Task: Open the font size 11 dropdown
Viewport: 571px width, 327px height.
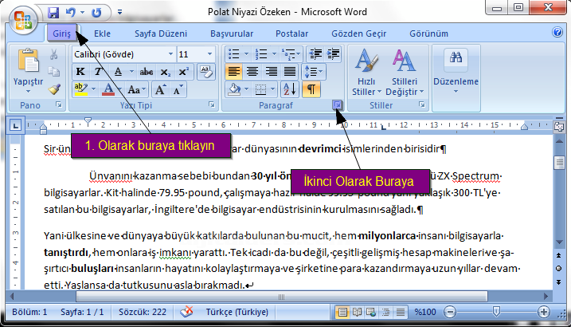Action: [209, 54]
